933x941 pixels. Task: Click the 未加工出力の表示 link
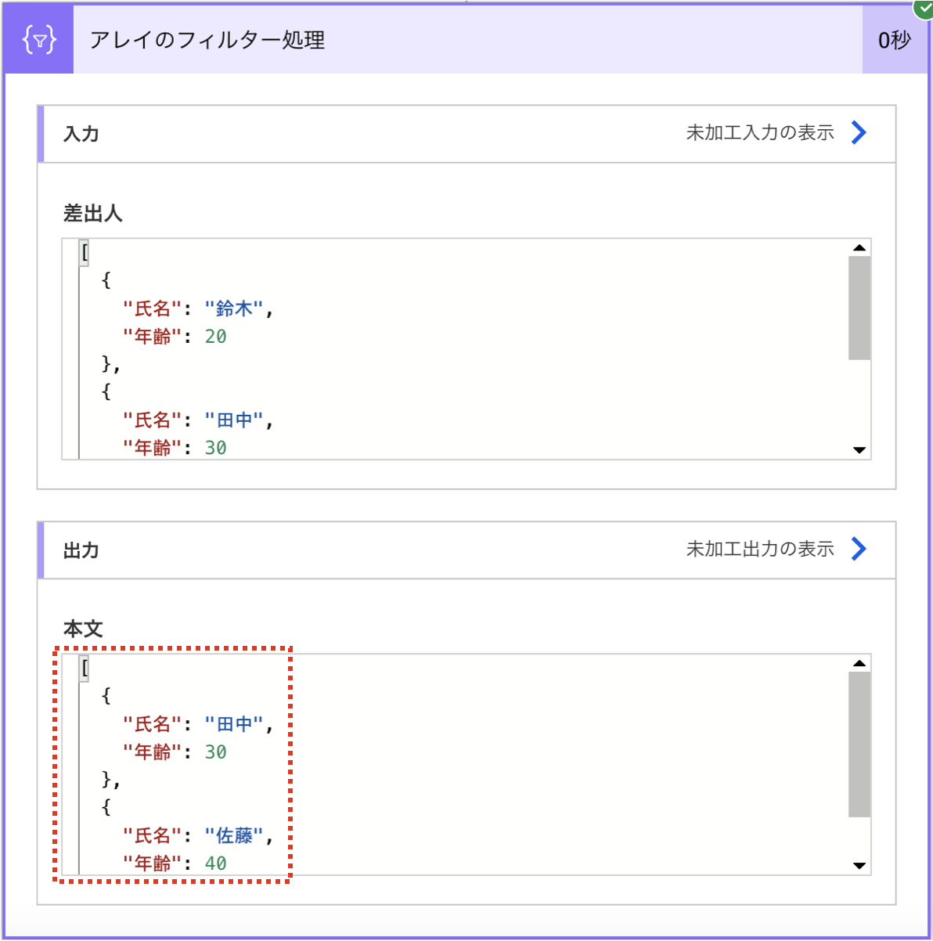pos(760,549)
